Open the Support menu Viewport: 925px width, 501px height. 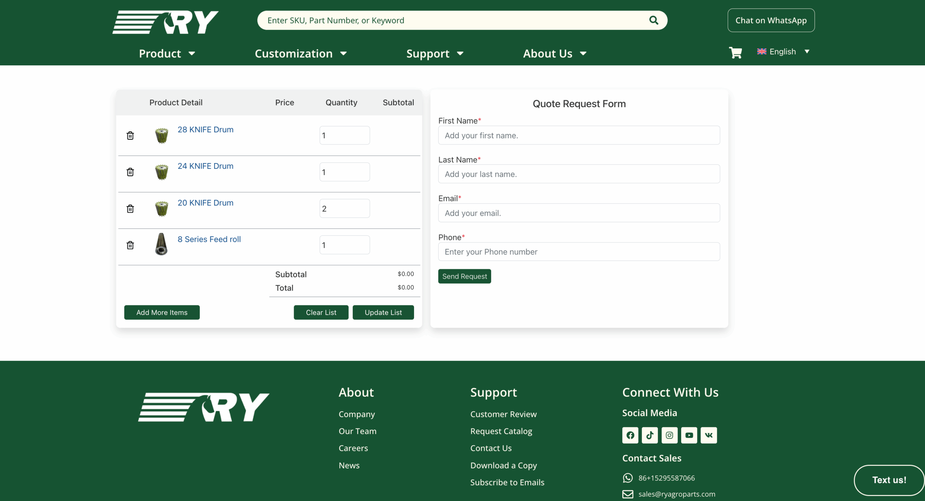pos(435,53)
